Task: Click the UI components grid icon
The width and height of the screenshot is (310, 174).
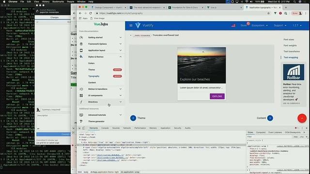Action: click(81, 96)
